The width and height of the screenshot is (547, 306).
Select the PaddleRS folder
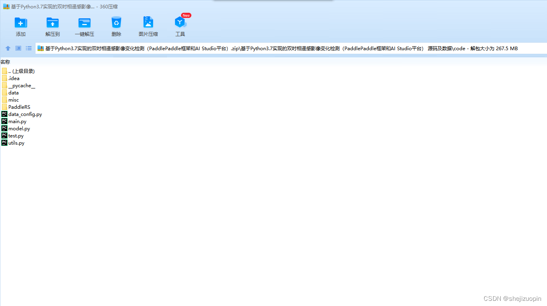tap(16, 107)
